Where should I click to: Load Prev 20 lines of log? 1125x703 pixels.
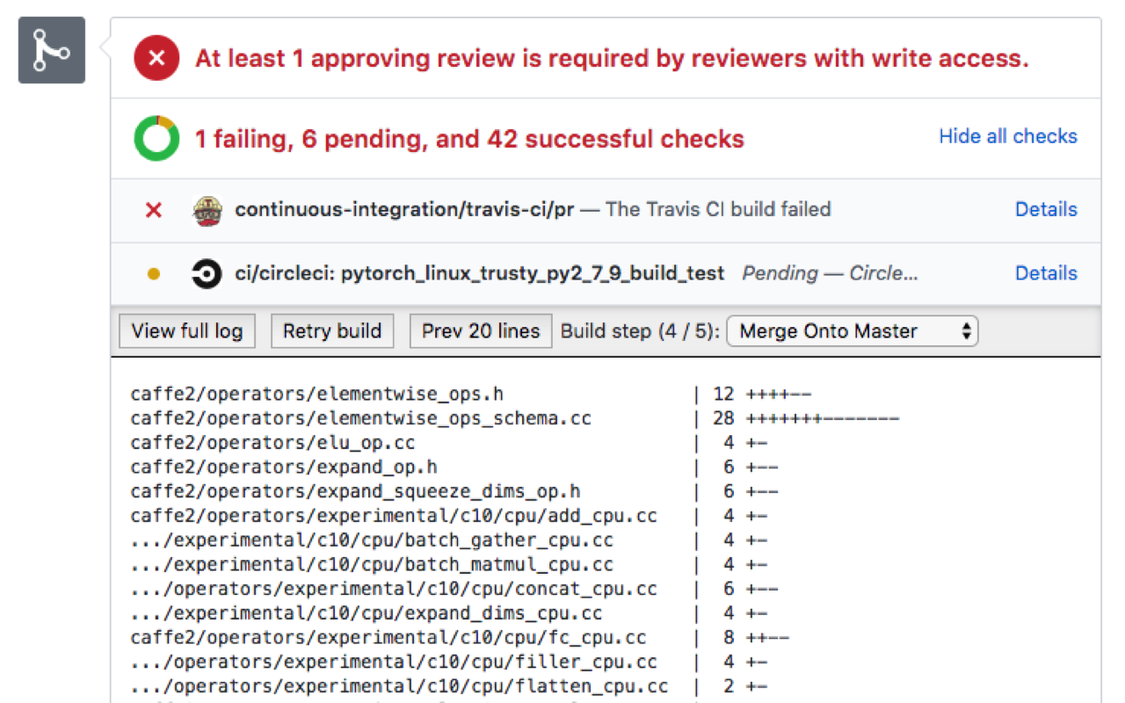click(481, 331)
